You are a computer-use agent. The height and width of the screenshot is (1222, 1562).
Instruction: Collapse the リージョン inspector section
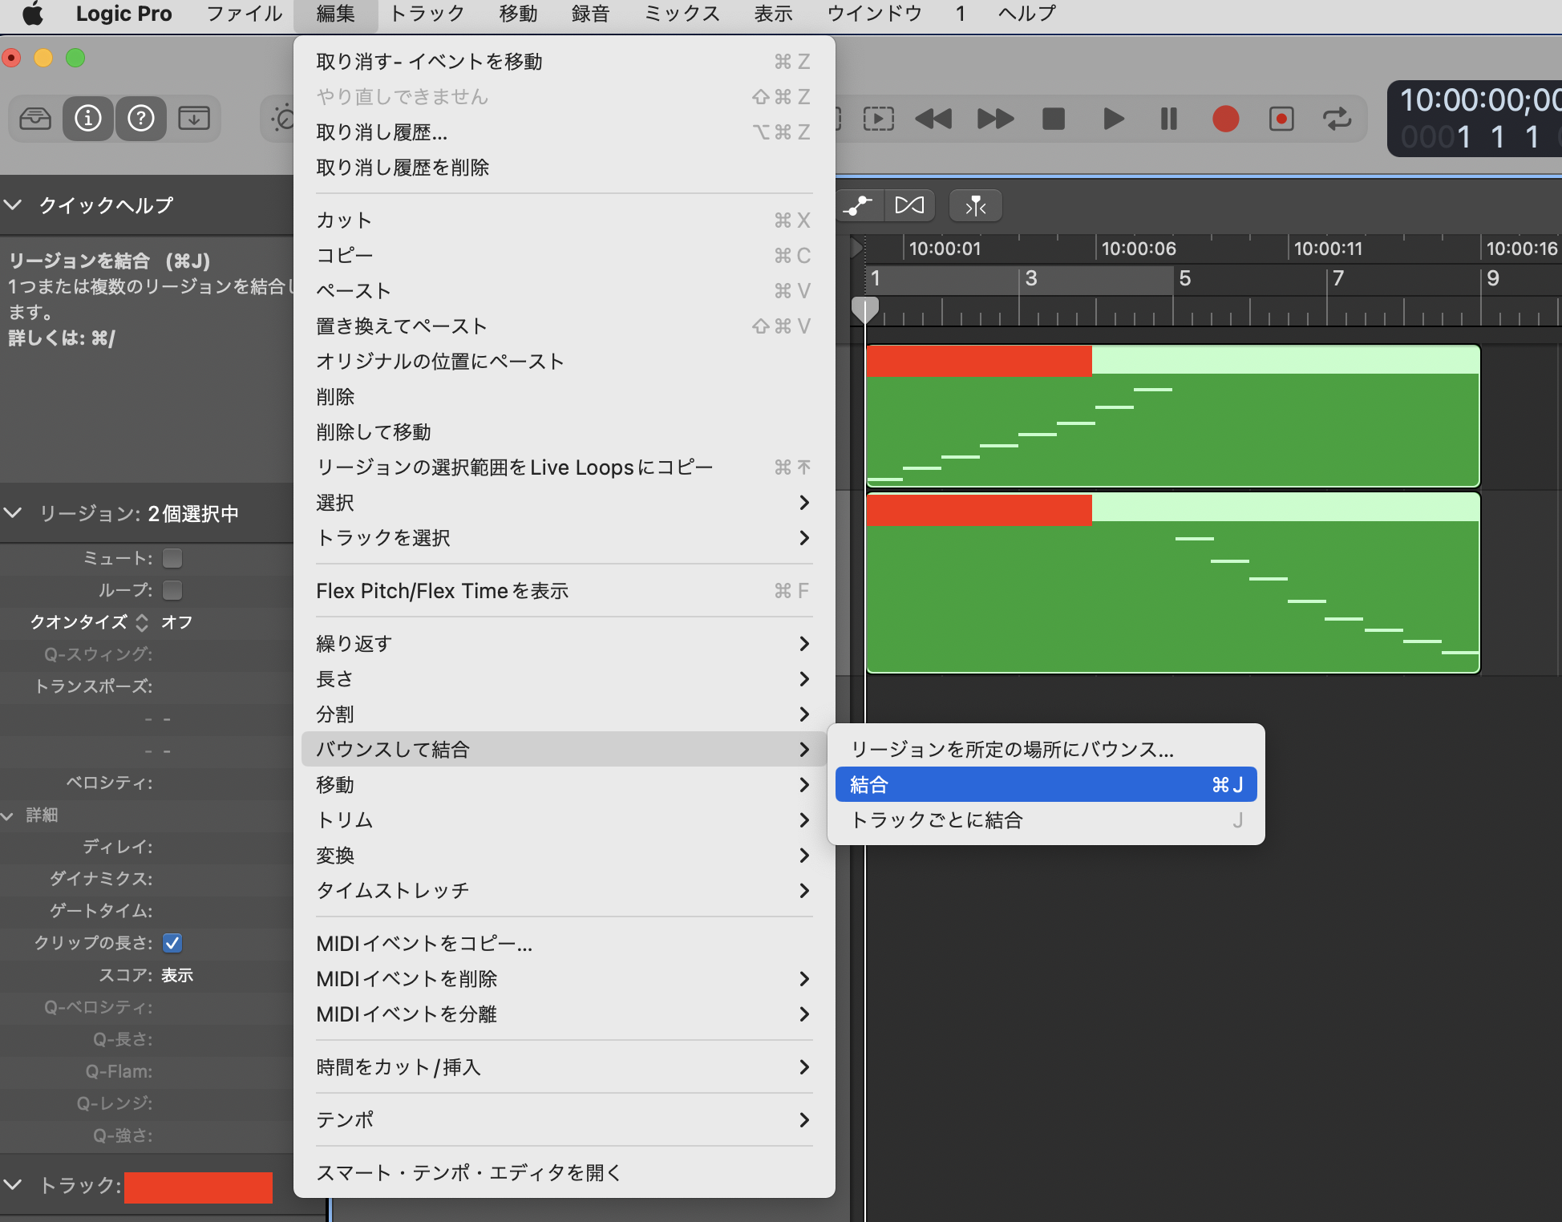(13, 513)
